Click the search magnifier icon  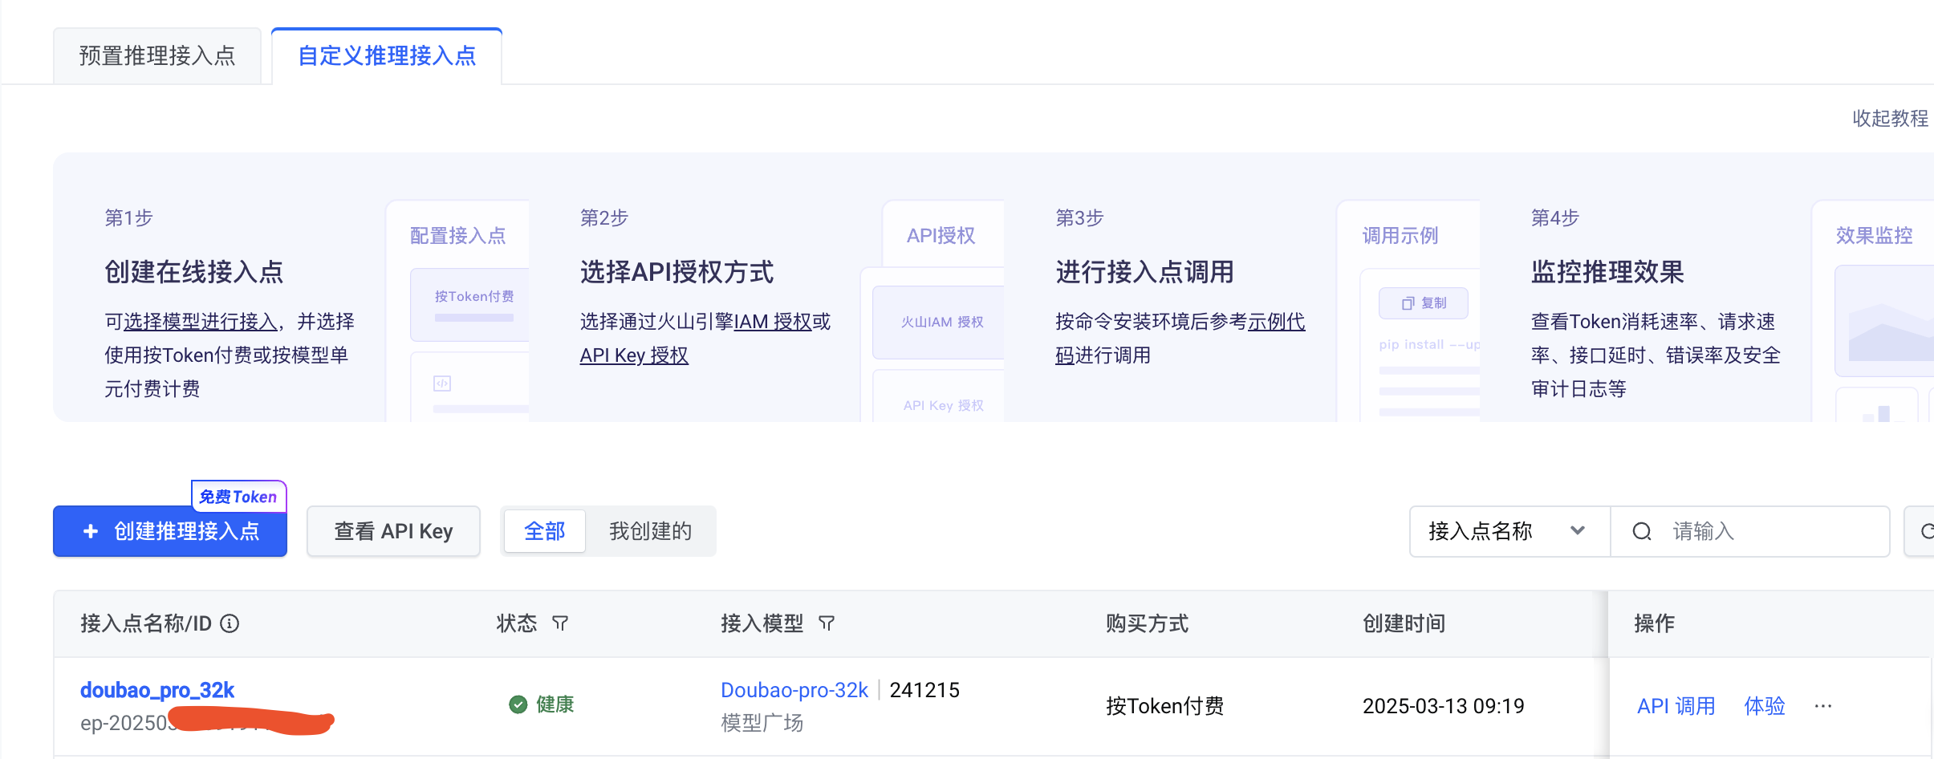click(x=1642, y=531)
